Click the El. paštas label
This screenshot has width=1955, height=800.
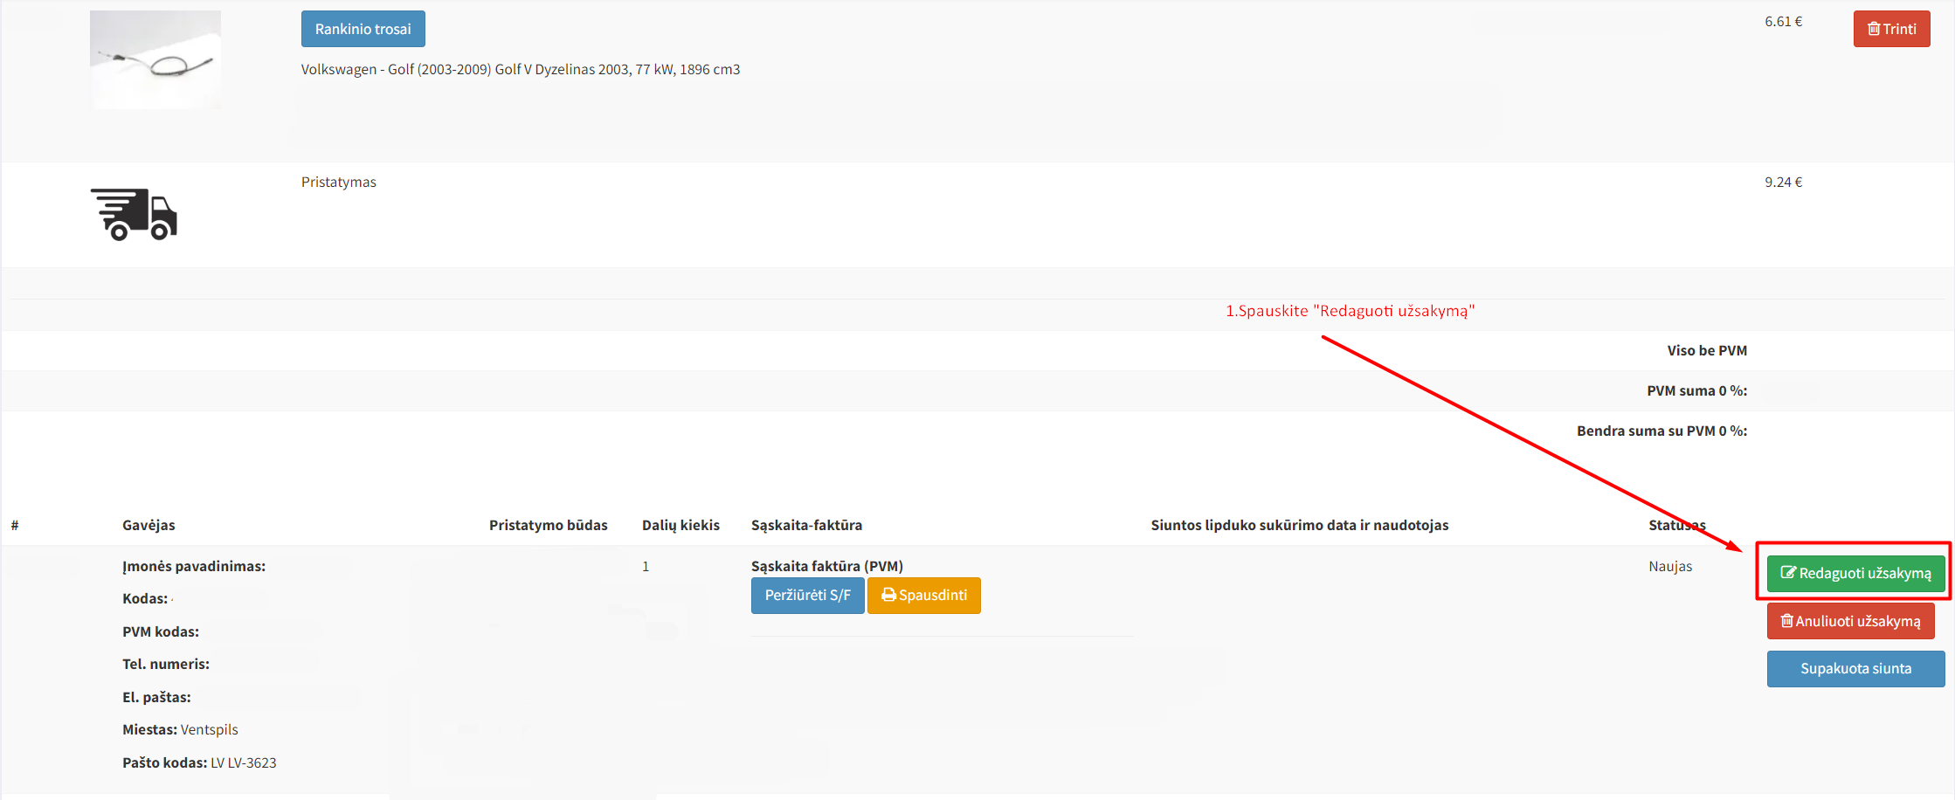tap(156, 697)
